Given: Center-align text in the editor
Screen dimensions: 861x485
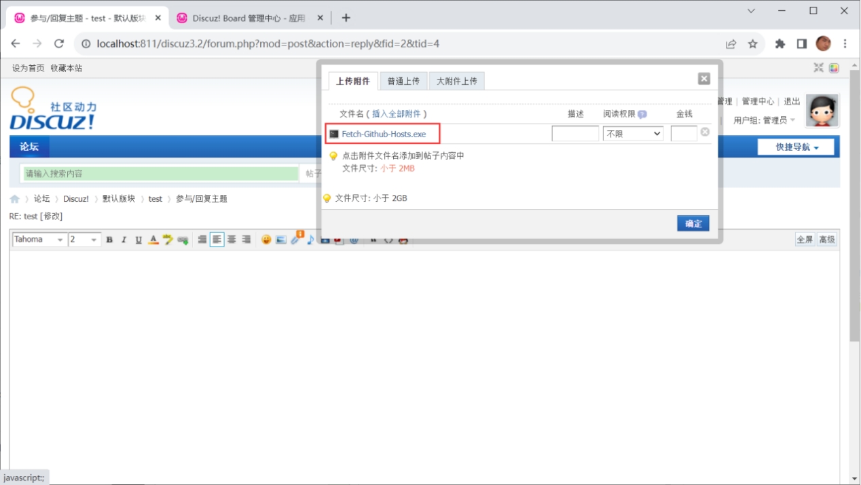Looking at the screenshot, I should tap(232, 240).
